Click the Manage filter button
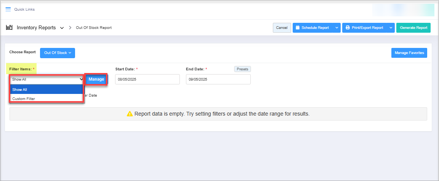The height and width of the screenshot is (181, 439). point(96,79)
